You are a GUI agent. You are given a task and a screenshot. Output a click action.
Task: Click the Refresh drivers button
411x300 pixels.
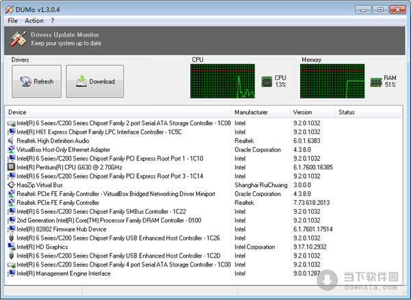pos(37,82)
